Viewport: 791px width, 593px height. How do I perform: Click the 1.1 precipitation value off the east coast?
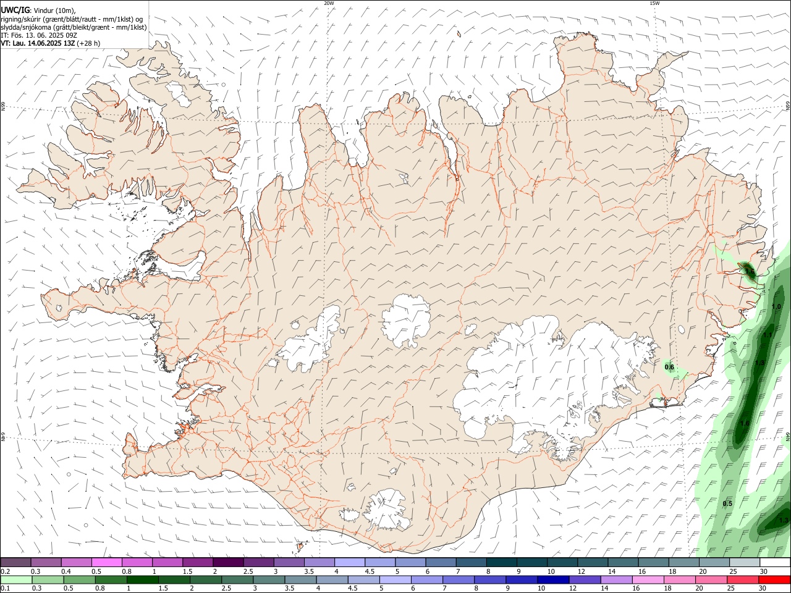[768, 334]
